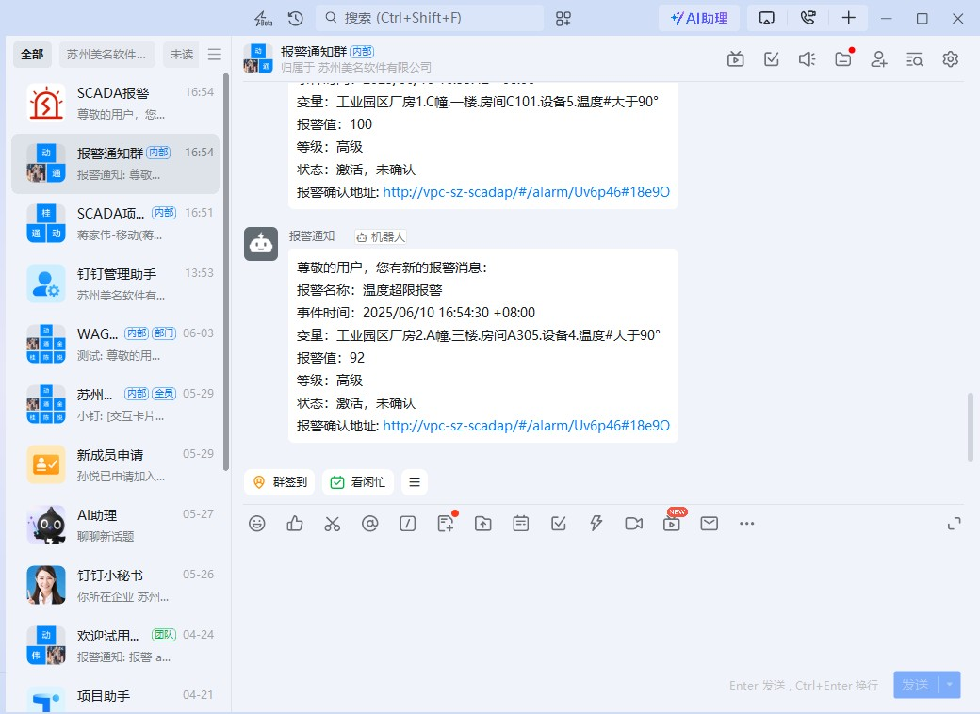
Task: Open the 钉钉小秘书 conversation
Action: click(x=116, y=585)
